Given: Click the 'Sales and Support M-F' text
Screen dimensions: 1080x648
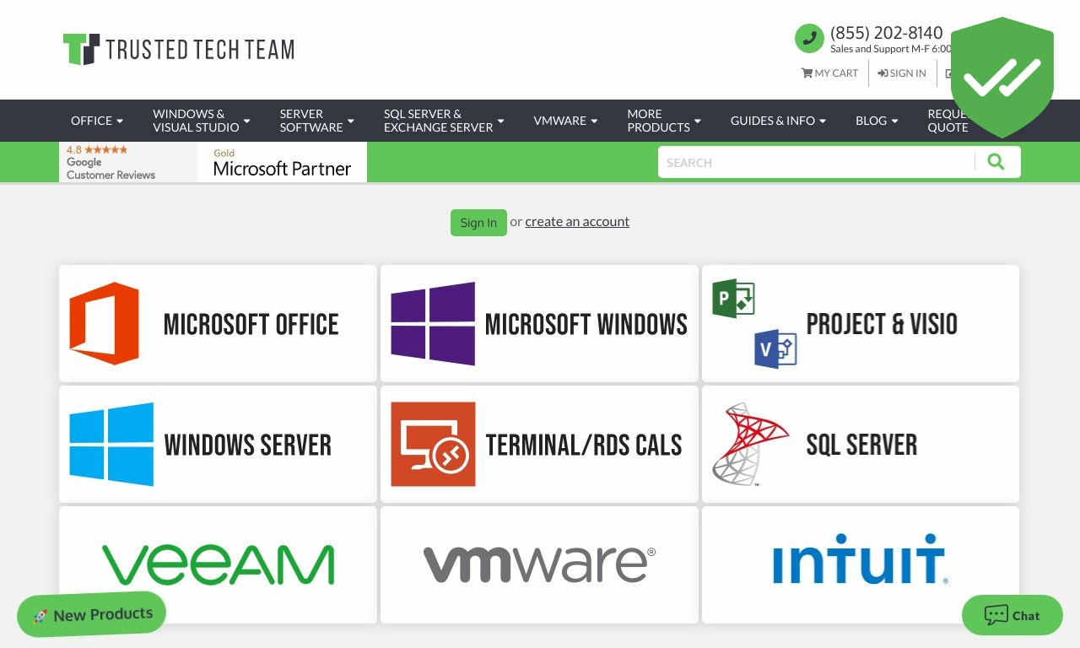Looking at the screenshot, I should pyautogui.click(x=890, y=49).
